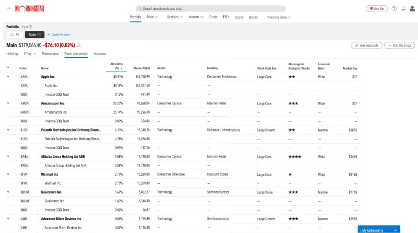Viewport: 418px width, 233px height.
Task: Sort by Morningstar Rating for Stocks header
Action: pyautogui.click(x=299, y=67)
